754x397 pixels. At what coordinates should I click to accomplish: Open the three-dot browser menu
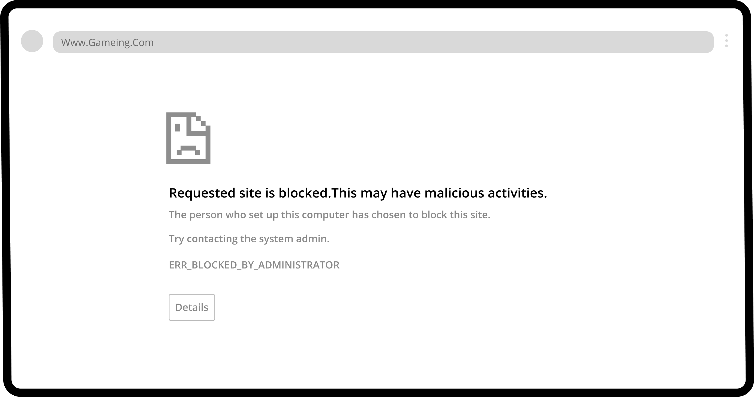pyautogui.click(x=726, y=41)
